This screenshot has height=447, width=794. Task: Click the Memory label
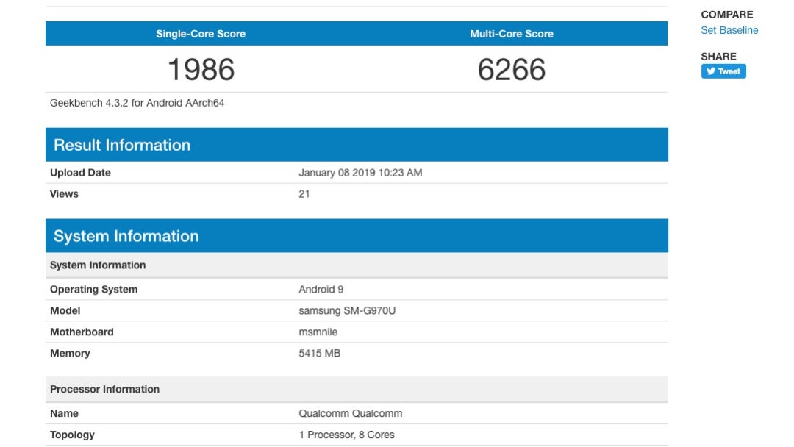click(70, 354)
